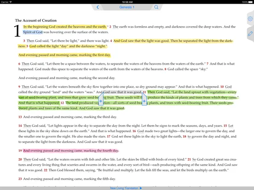Viewport: 254px width, 190px height.
Task: Tap verse number 11
Action: [144, 92]
